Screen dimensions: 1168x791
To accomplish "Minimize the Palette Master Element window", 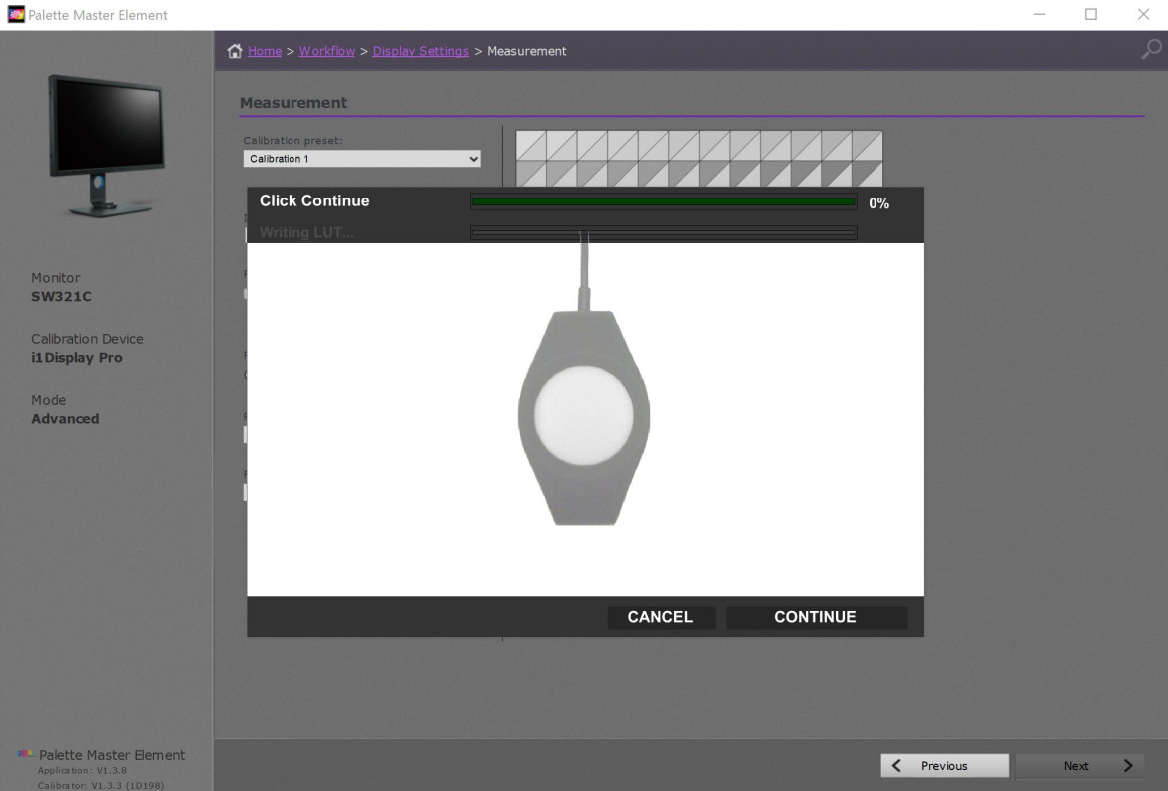I will [1039, 14].
